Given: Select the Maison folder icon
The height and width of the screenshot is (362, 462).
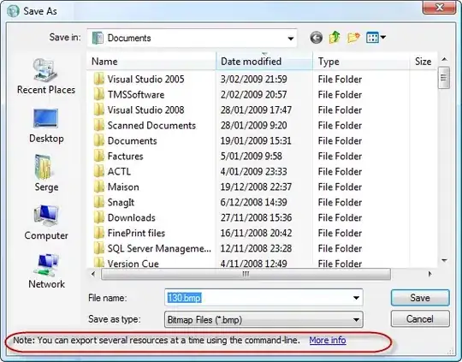Looking at the screenshot, I should click(98, 187).
